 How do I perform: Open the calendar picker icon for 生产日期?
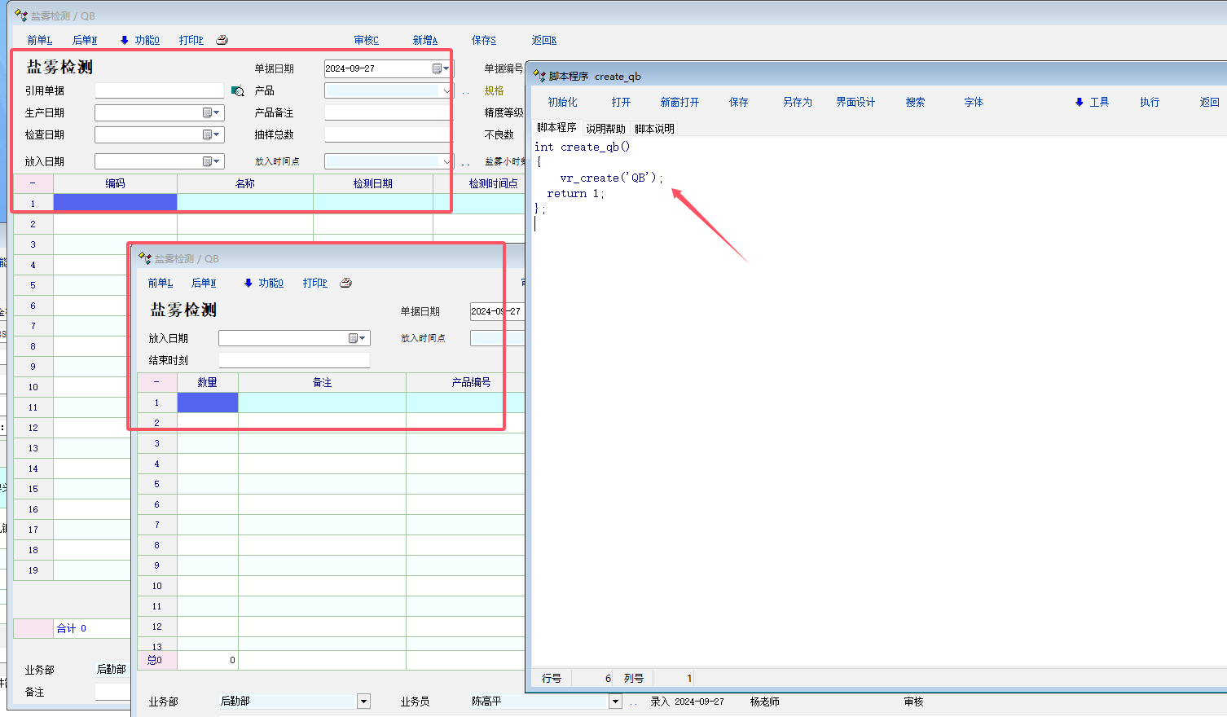211,113
